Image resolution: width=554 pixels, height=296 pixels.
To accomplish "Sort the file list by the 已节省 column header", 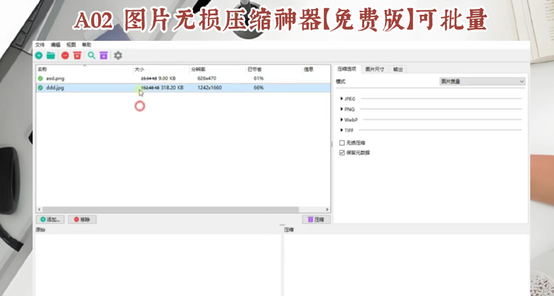I will click(274, 69).
